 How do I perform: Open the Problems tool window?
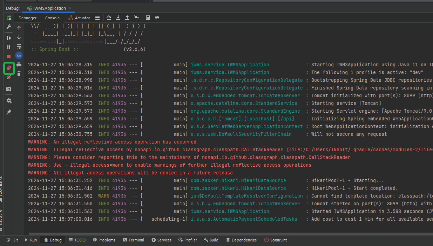(104, 240)
